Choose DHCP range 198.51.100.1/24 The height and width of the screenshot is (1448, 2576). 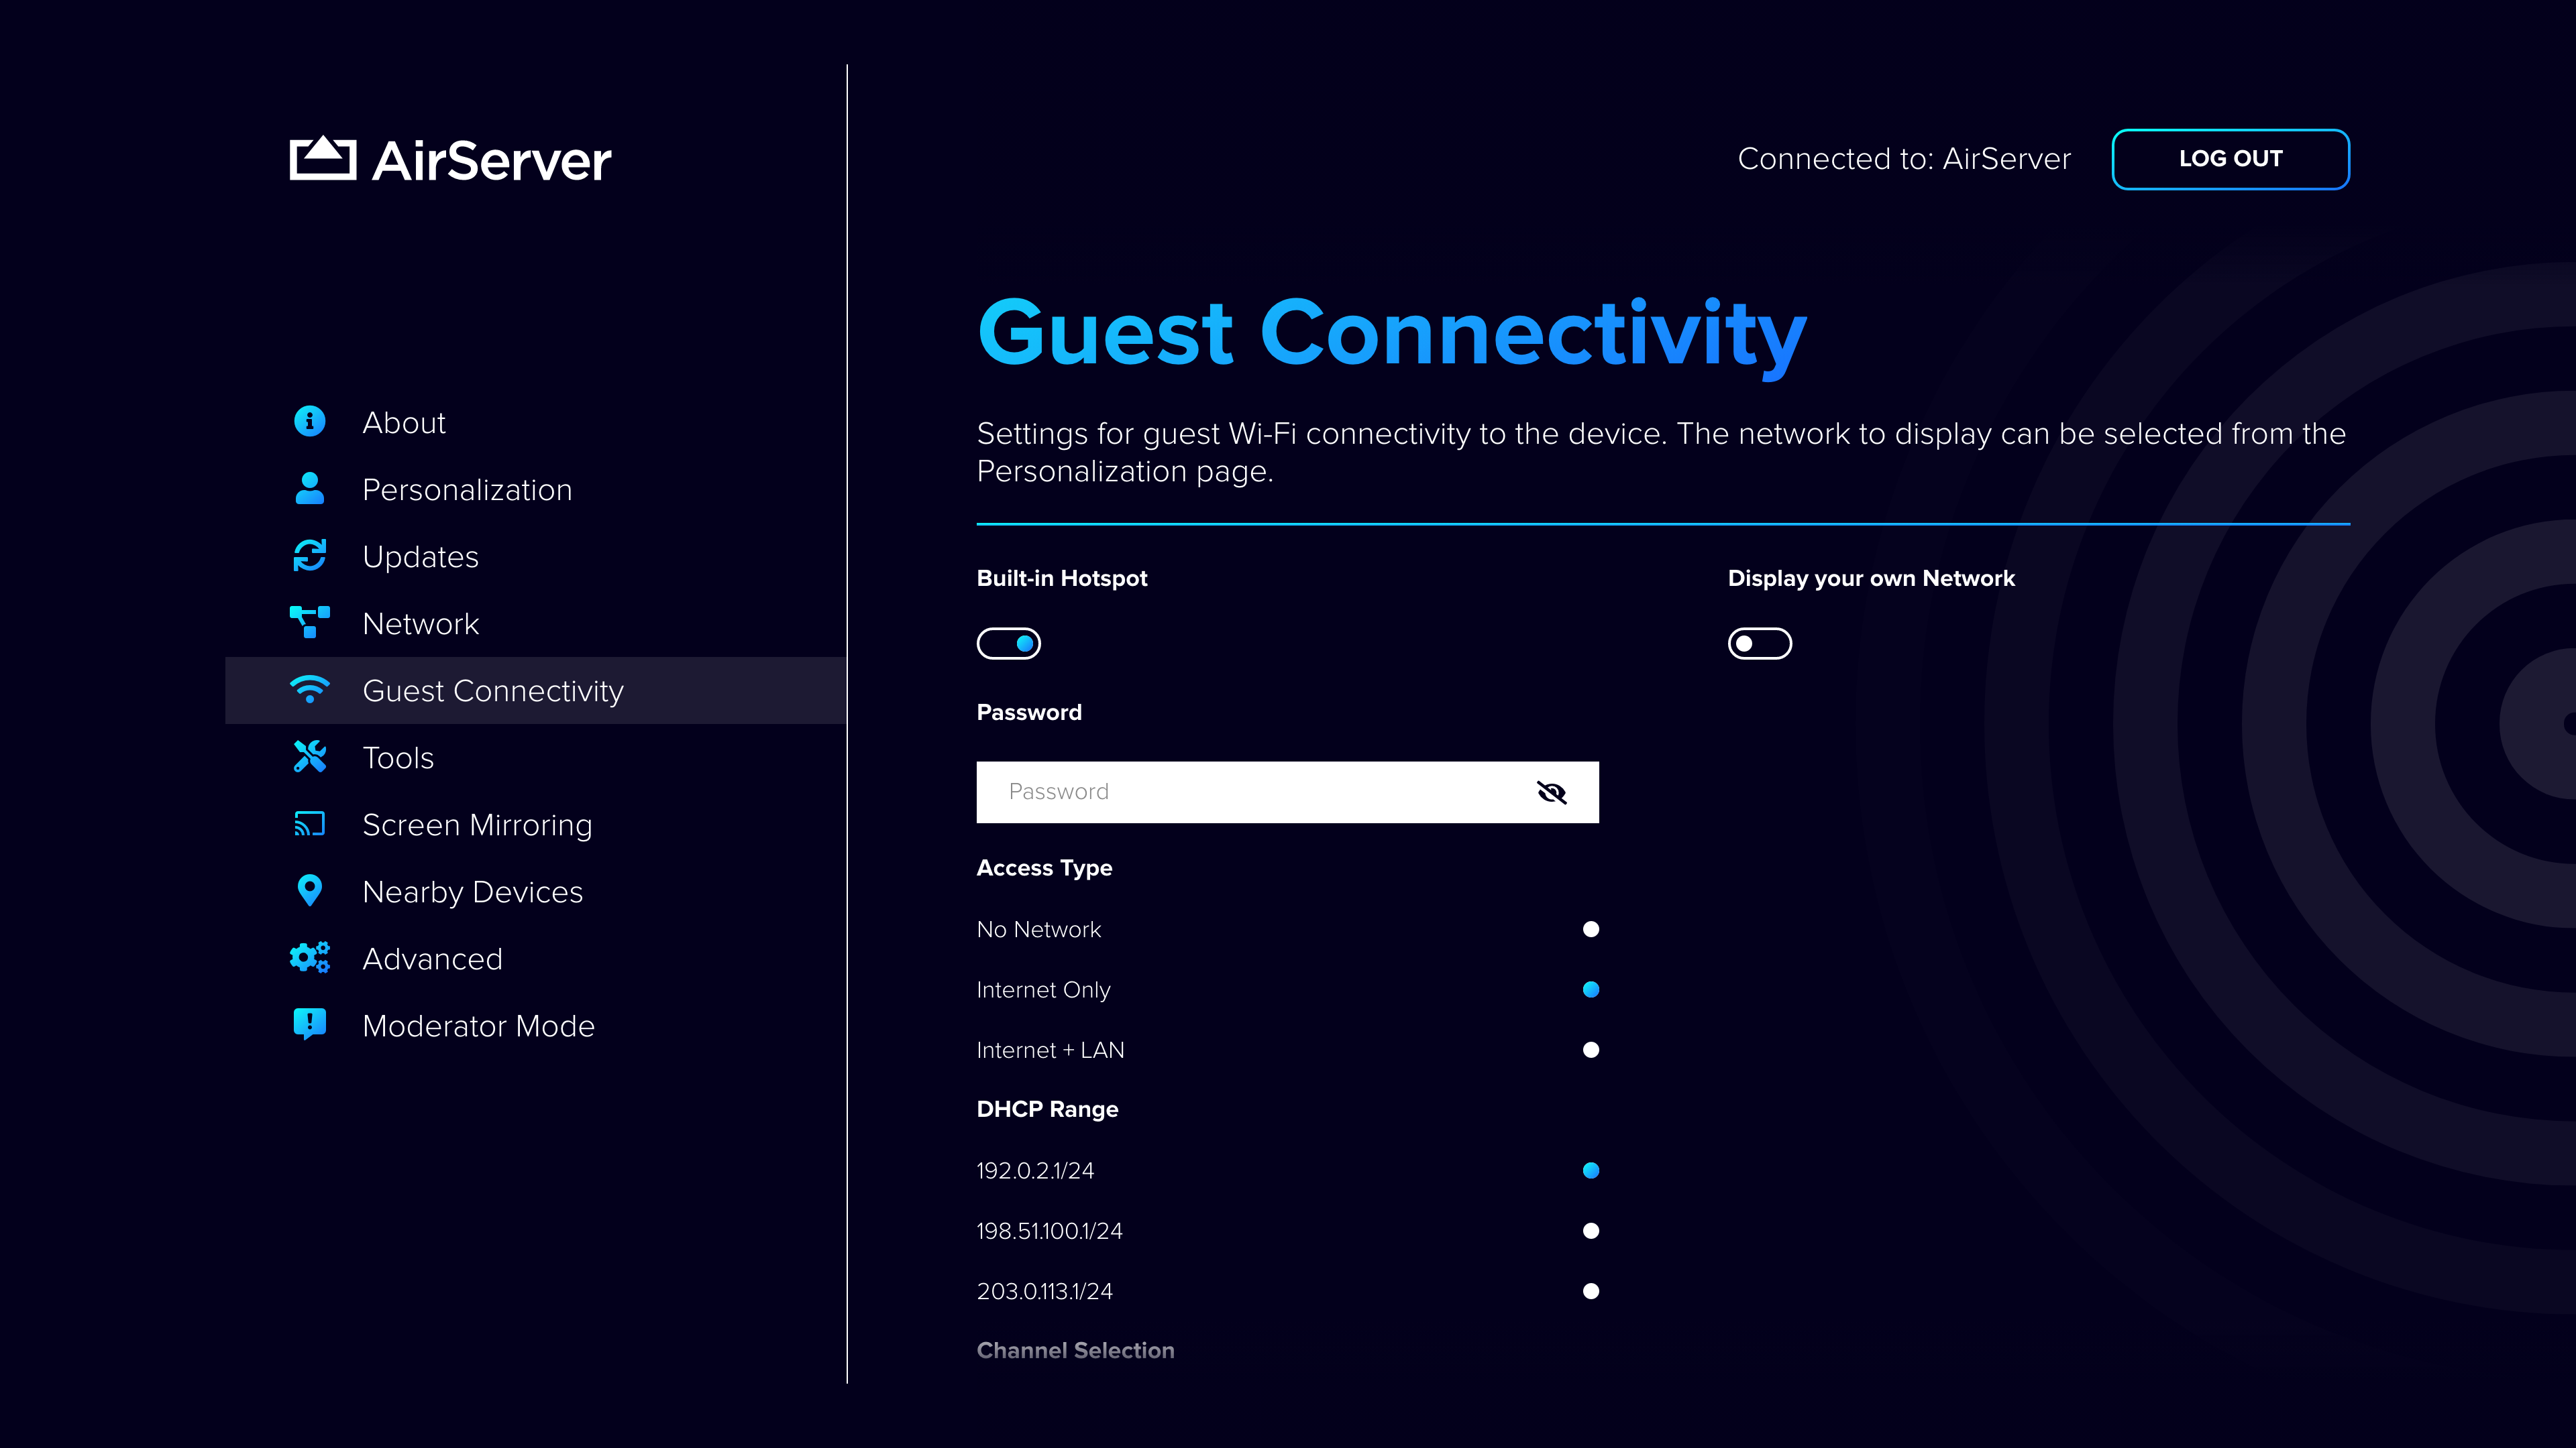click(x=1590, y=1230)
